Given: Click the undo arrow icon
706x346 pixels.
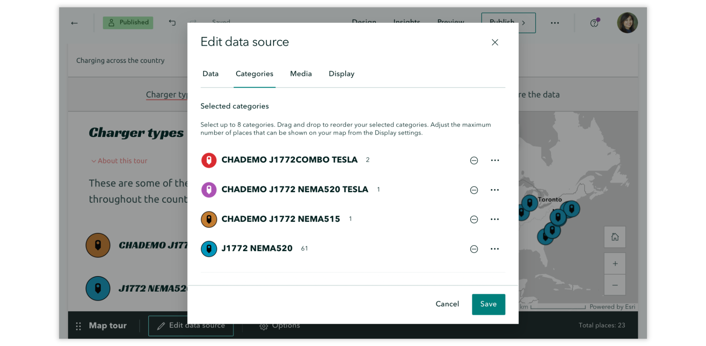Looking at the screenshot, I should click(x=172, y=23).
